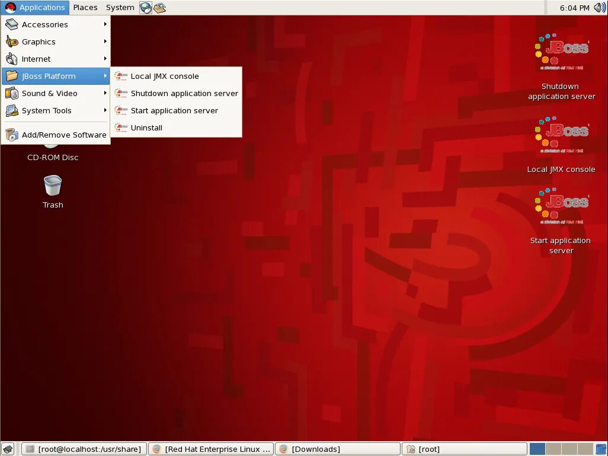Select the Trash desktop icon
This screenshot has height=456, width=608.
[53, 192]
